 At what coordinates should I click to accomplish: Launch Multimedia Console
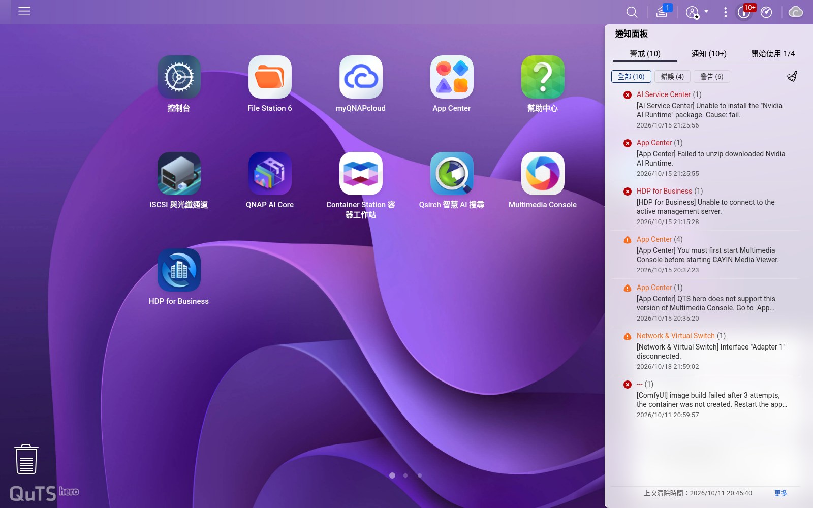(543, 174)
